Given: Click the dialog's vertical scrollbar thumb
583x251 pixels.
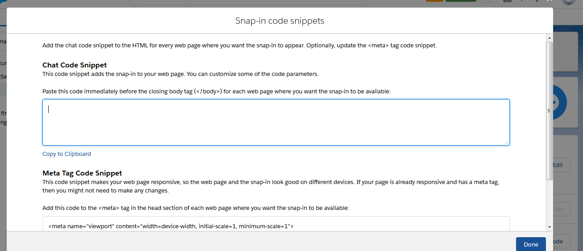Looking at the screenshot, I should 549,111.
